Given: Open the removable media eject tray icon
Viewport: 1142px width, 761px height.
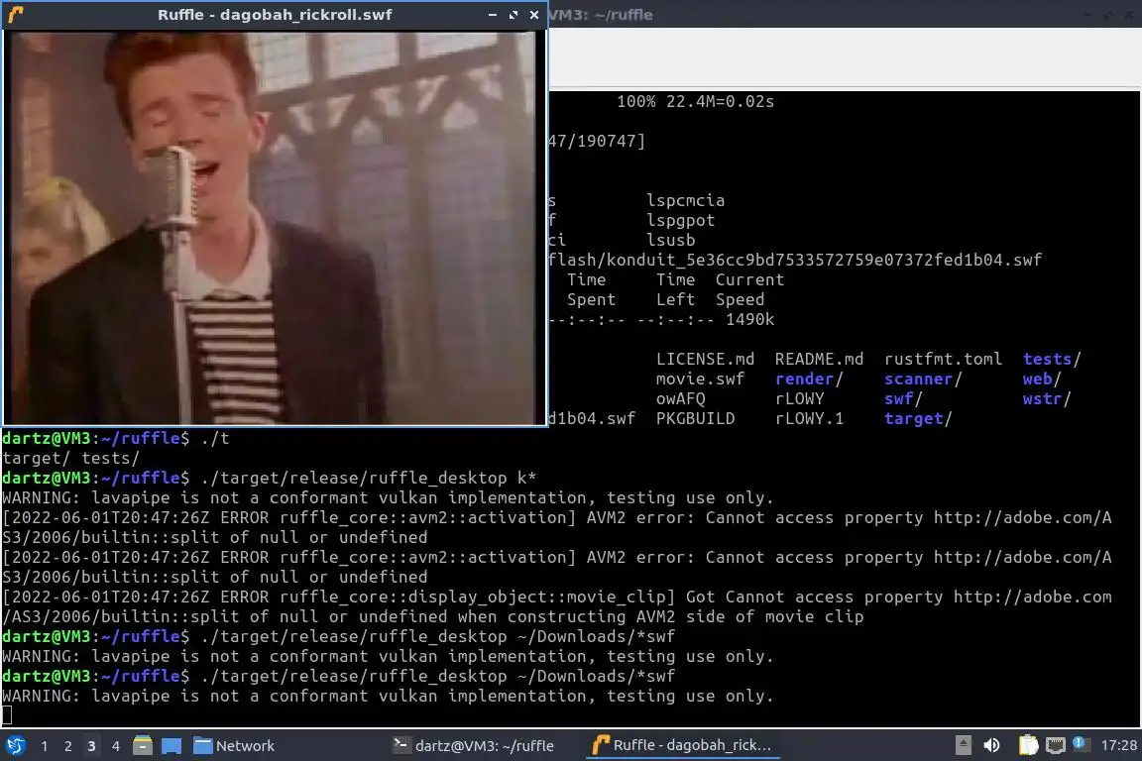Looking at the screenshot, I should coord(963,745).
